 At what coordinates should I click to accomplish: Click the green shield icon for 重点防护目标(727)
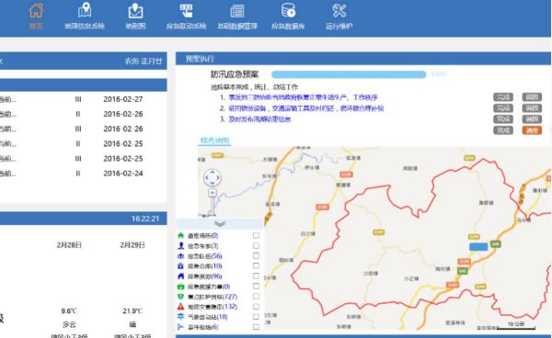pyautogui.click(x=180, y=297)
